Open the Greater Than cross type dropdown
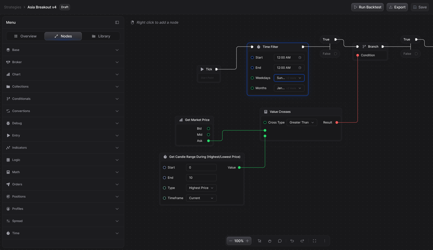The width and height of the screenshot is (433, 250). pos(302,122)
